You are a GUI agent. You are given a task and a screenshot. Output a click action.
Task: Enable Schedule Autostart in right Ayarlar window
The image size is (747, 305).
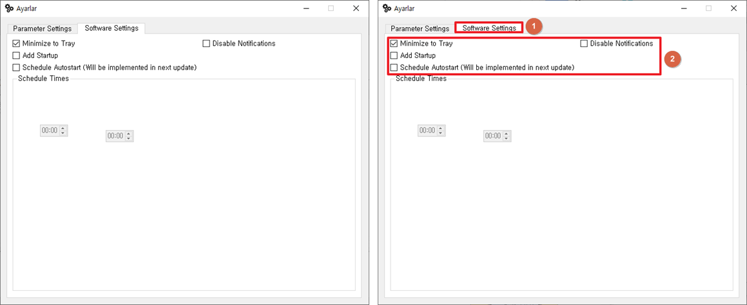pyautogui.click(x=394, y=68)
